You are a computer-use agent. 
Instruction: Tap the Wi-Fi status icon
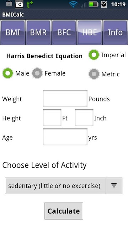pos(73,4)
